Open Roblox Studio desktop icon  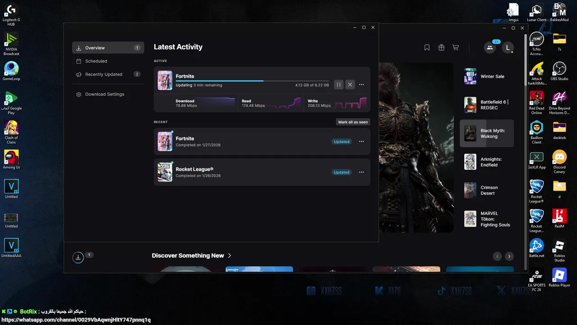tap(559, 251)
